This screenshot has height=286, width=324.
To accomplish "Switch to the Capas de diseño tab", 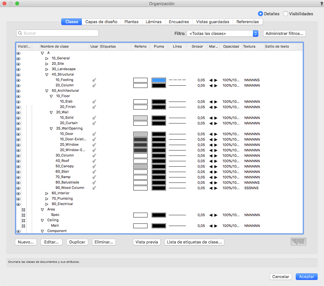I will pyautogui.click(x=101, y=22).
